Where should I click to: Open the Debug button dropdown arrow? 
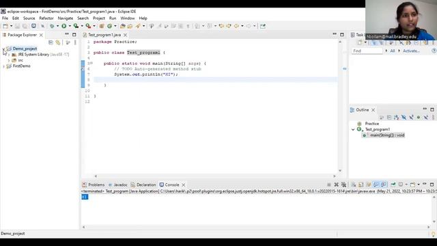pos(57,26)
